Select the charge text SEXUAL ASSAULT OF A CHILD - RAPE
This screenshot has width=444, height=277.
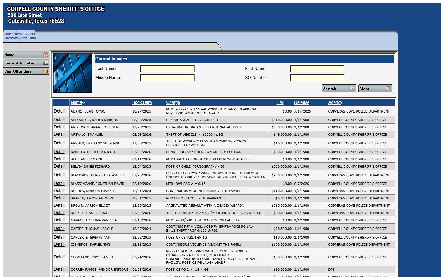(x=196, y=120)
